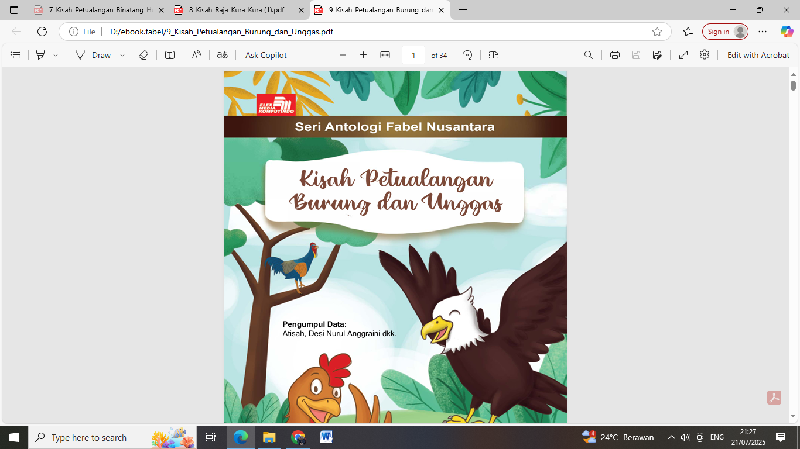Open browser settings menu via ellipsis
Screen dimensions: 800x449
coord(761,32)
